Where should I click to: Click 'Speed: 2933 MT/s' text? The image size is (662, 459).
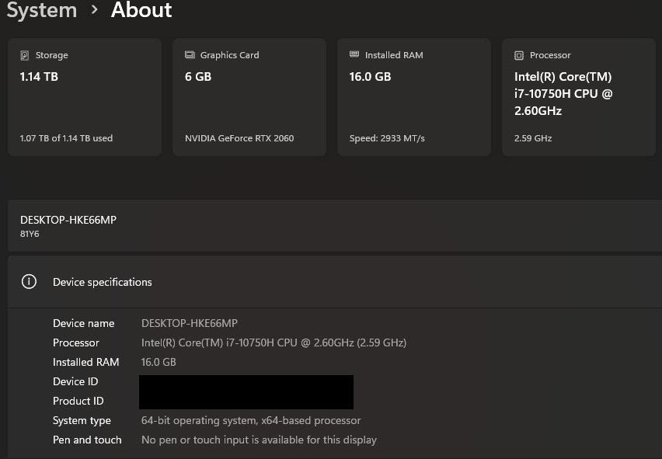[387, 138]
